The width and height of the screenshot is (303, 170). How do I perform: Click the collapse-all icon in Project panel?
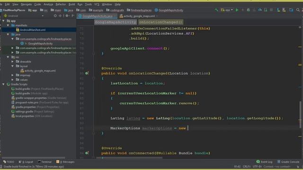click(x=60, y=16)
